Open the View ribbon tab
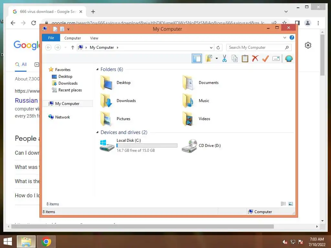 94,38
